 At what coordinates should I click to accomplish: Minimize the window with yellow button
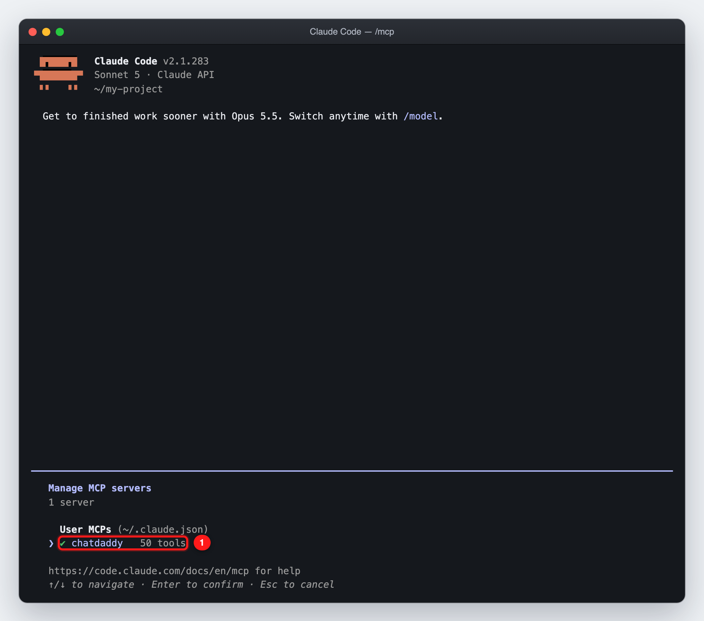coord(46,32)
